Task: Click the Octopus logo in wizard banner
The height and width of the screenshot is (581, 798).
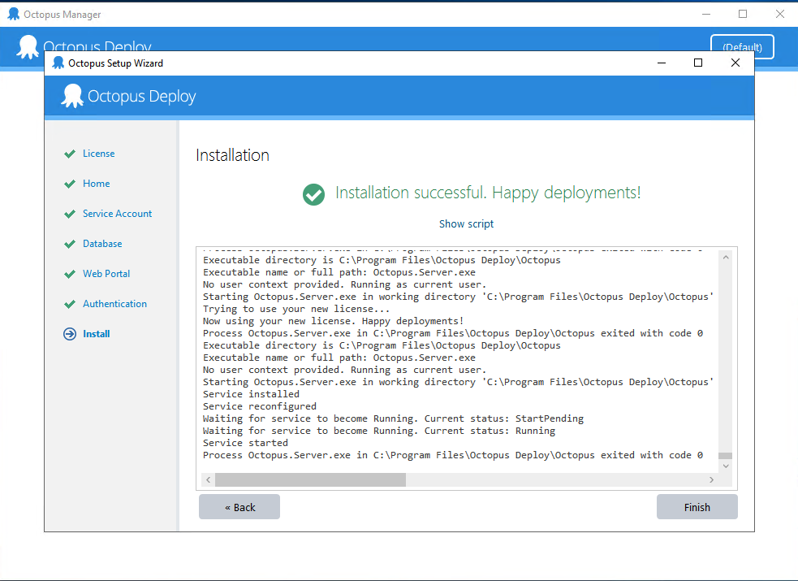Action: click(x=72, y=96)
